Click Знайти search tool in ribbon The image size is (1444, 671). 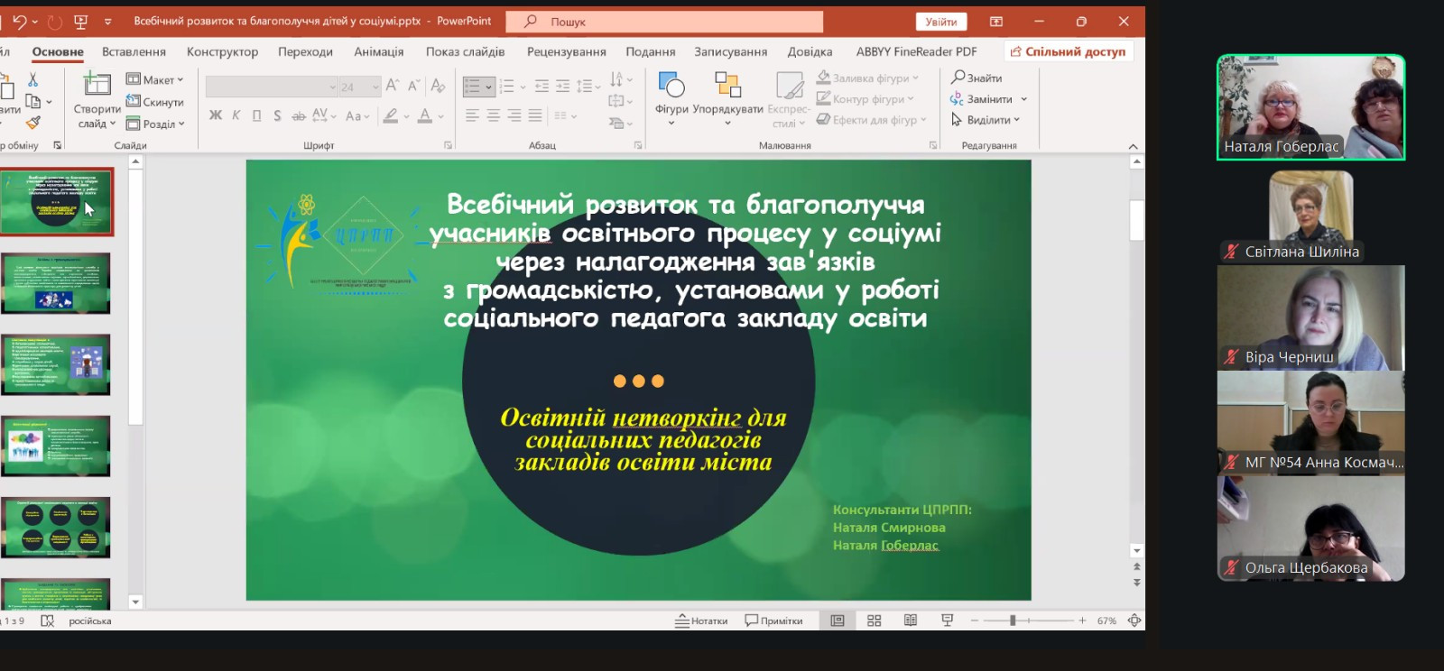(x=977, y=78)
